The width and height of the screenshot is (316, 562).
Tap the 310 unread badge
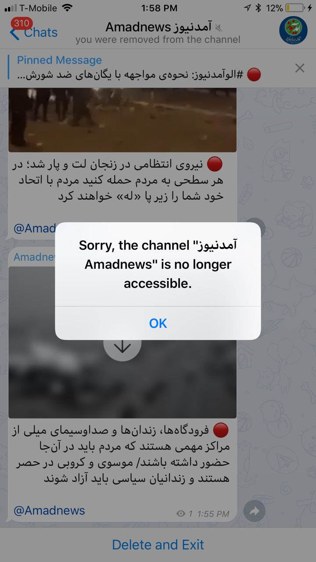[x=21, y=23]
